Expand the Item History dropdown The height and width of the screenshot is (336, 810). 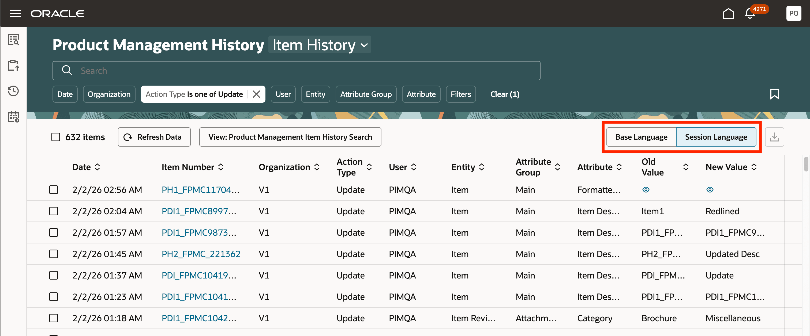[320, 45]
